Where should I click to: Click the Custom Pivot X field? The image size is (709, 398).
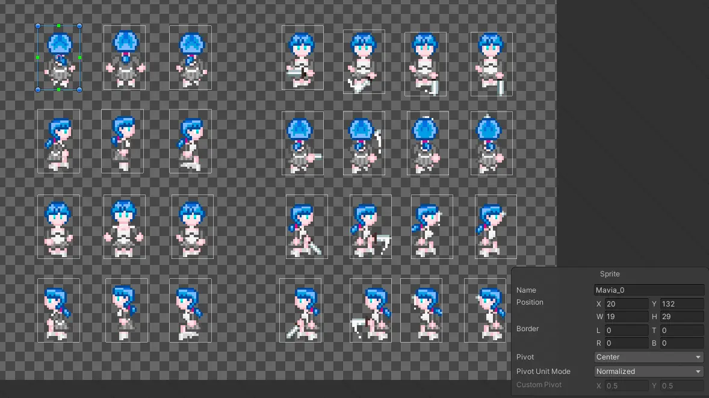pos(627,386)
